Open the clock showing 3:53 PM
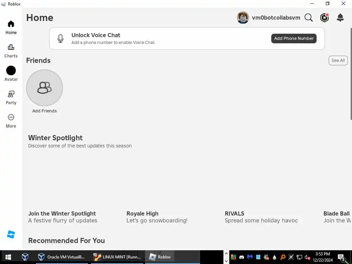 (322, 257)
